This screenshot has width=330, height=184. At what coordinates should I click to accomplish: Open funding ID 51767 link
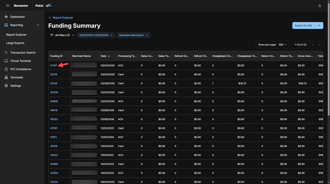[x=53, y=65]
